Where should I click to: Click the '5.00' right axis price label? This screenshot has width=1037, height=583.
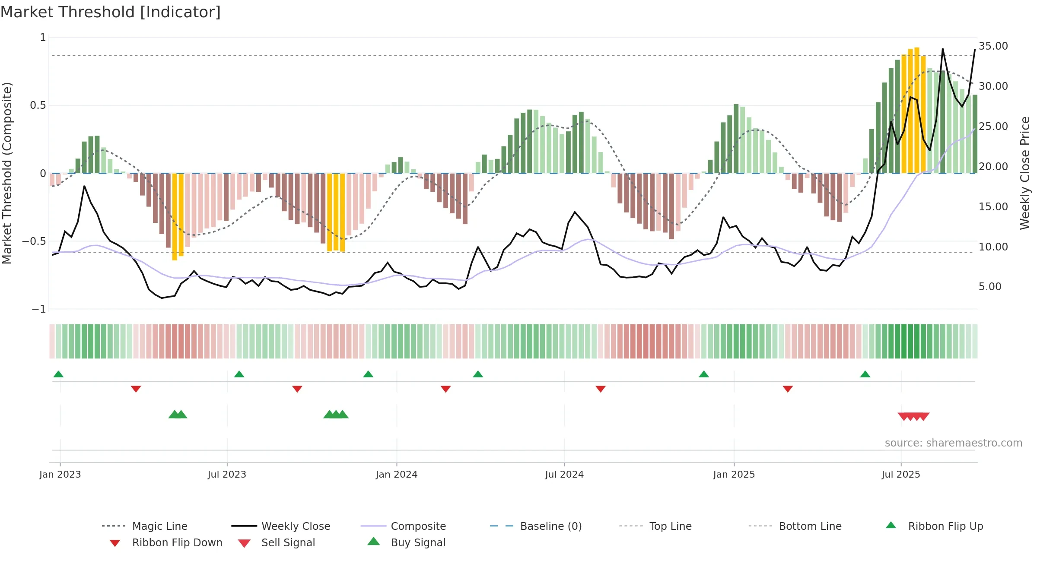(990, 287)
